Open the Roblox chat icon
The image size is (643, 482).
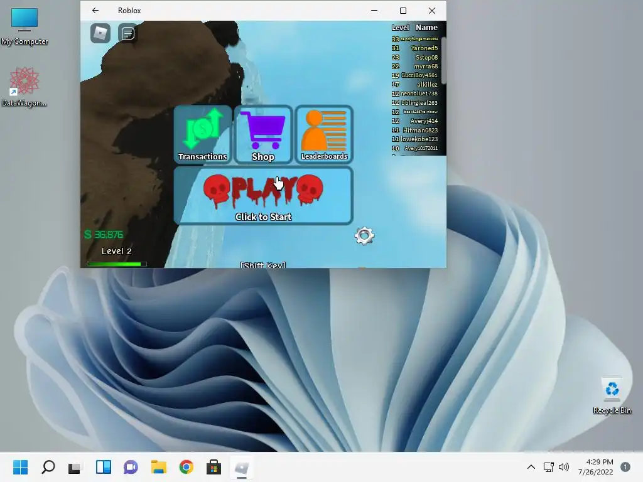[x=128, y=33]
